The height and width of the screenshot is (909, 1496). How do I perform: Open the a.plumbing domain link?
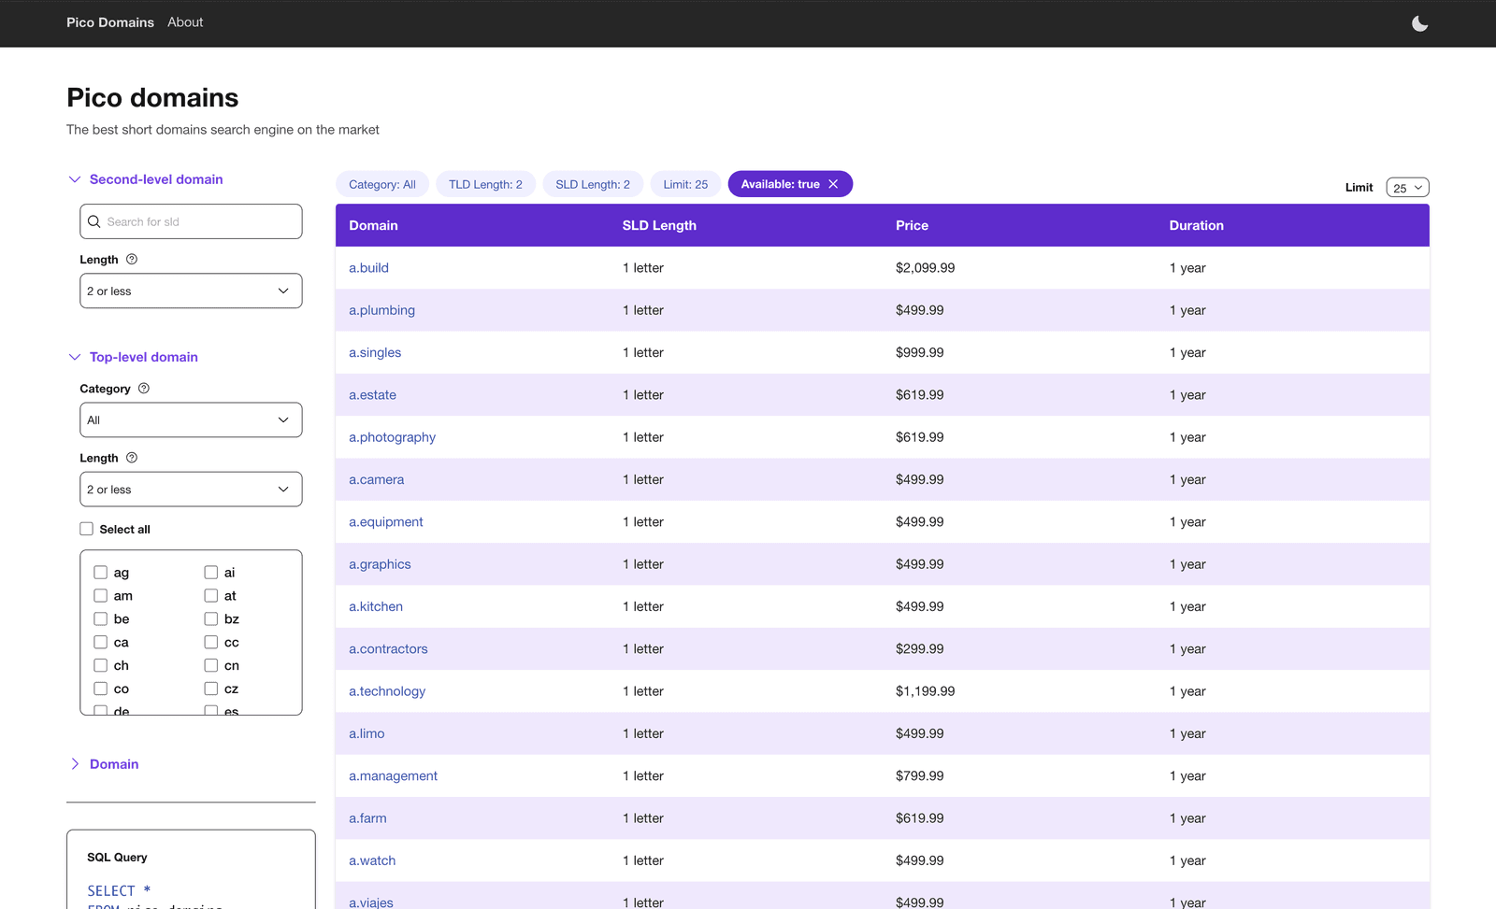381,310
